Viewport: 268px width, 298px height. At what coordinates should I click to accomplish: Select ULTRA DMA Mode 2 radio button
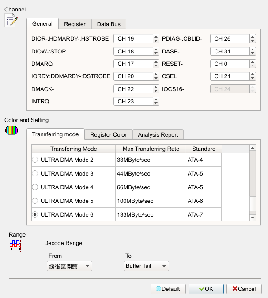35,160
